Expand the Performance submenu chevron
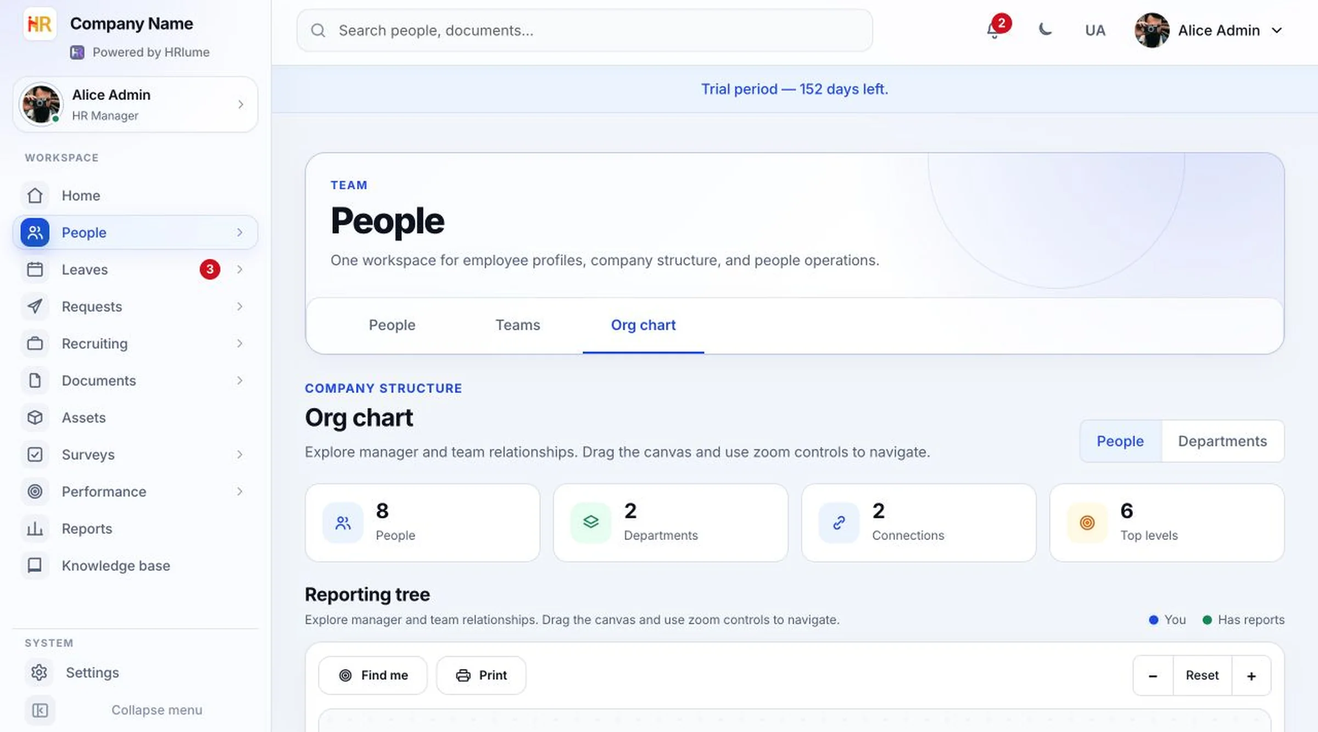Viewport: 1318px width, 732px height. point(239,492)
